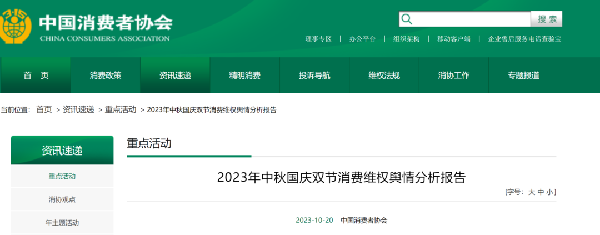Click the magnifying glass search icon

[x=407, y=19]
